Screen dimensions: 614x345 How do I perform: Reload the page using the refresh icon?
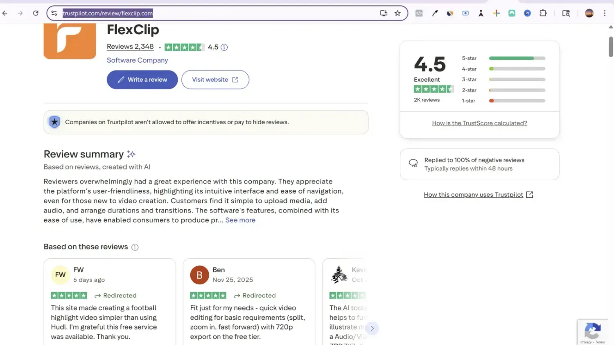(36, 13)
